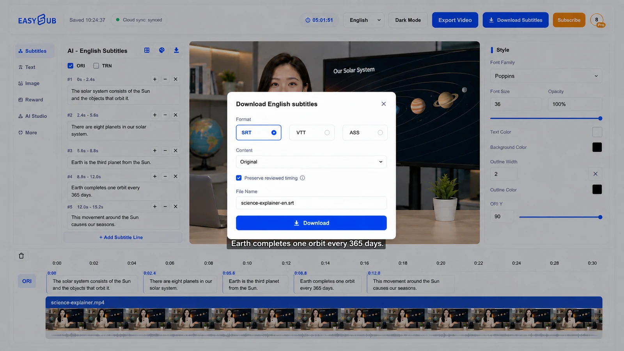Open the English language dropdown
Viewport: 624px width, 351px height.
pos(364,20)
